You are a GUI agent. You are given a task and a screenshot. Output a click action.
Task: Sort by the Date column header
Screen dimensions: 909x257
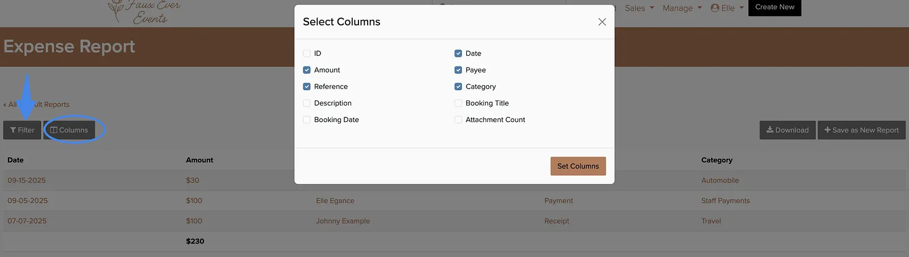(15, 160)
